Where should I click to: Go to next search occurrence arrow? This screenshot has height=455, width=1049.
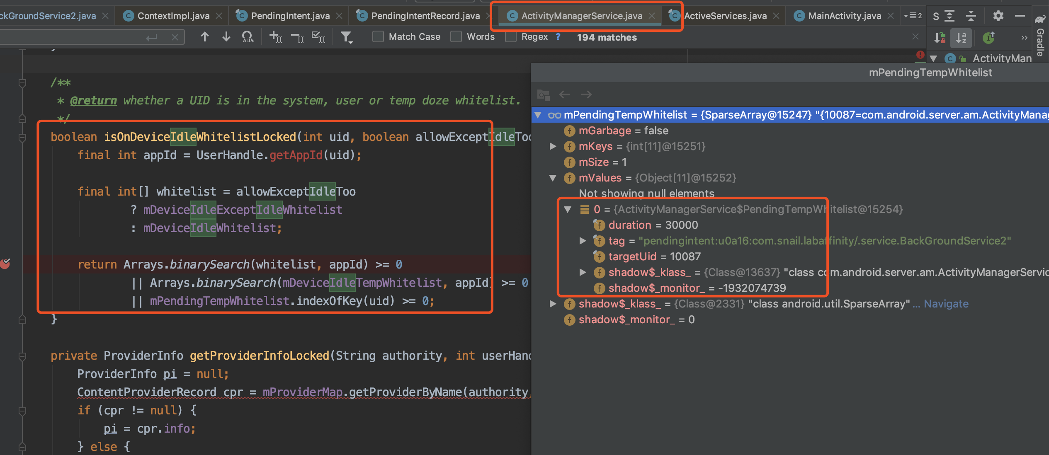pyautogui.click(x=226, y=37)
